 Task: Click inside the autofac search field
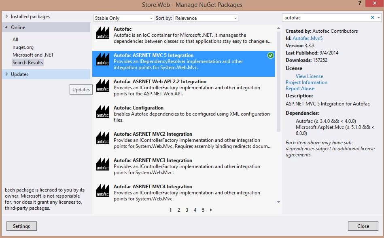point(326,18)
